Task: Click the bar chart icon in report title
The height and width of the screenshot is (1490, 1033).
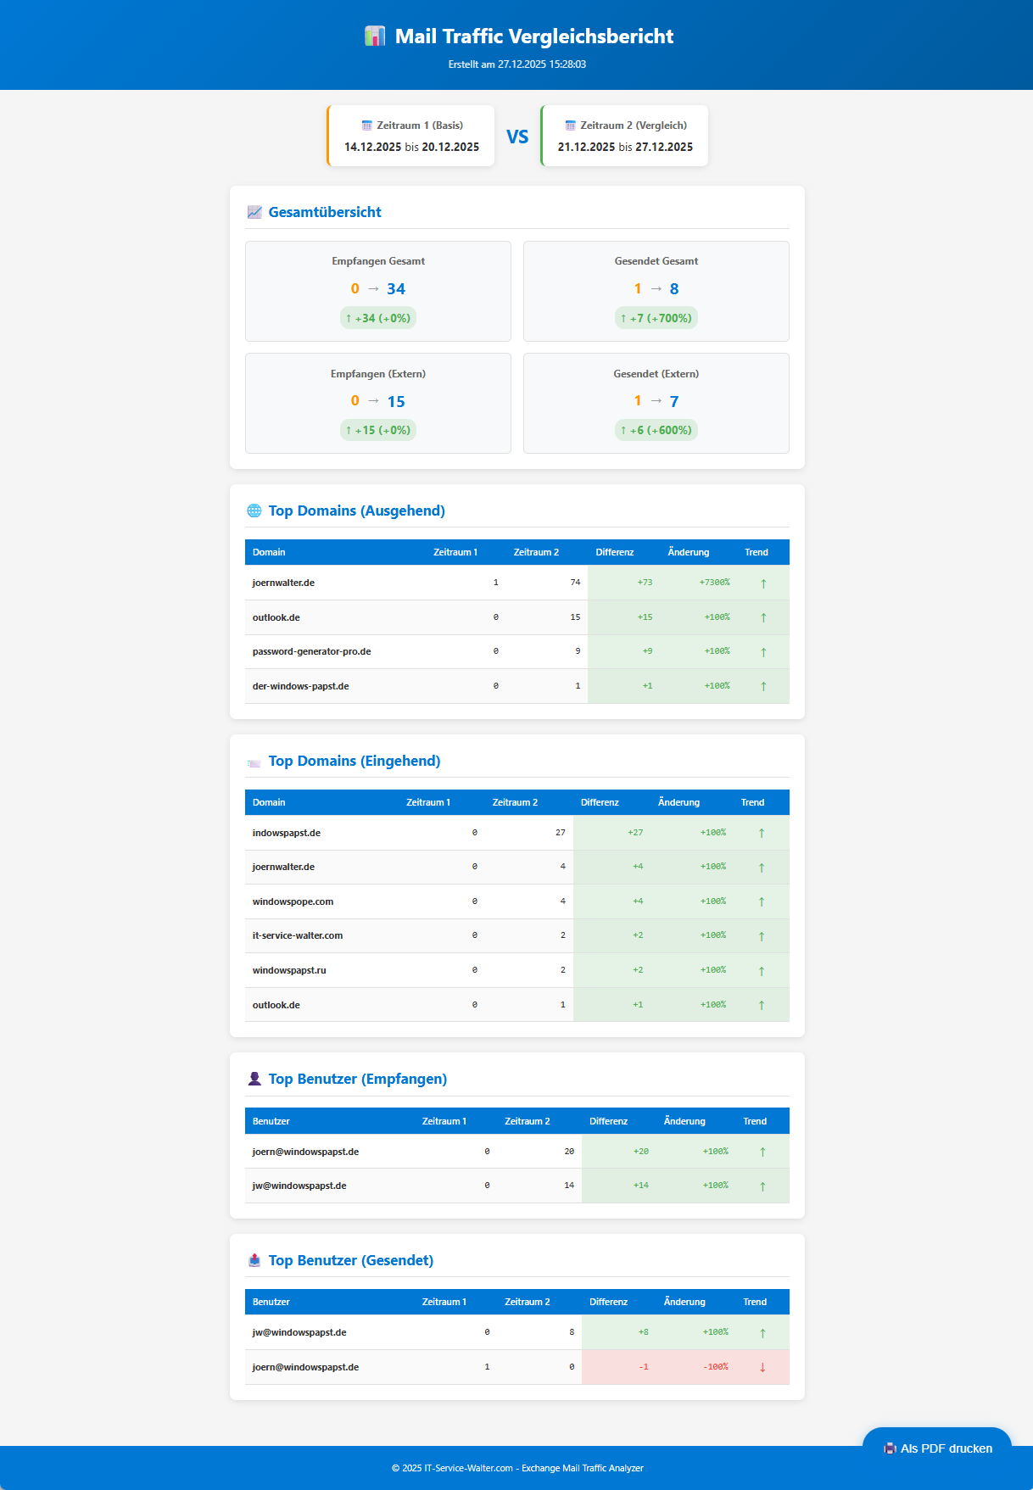Action: tap(374, 36)
